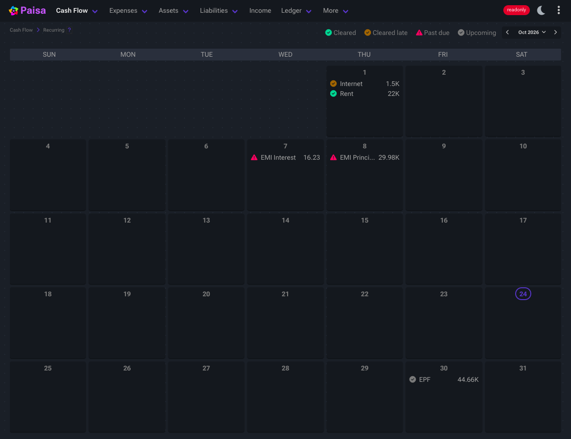
Task: Toggle dark mode moon icon
Action: coord(541,10)
